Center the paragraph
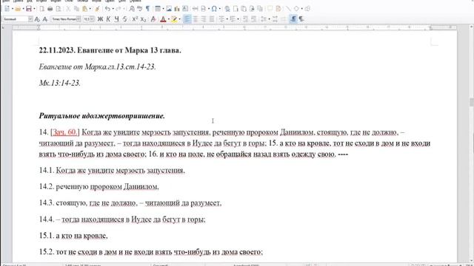The width and height of the screenshot is (474, 266). pyautogui.click(x=196, y=19)
